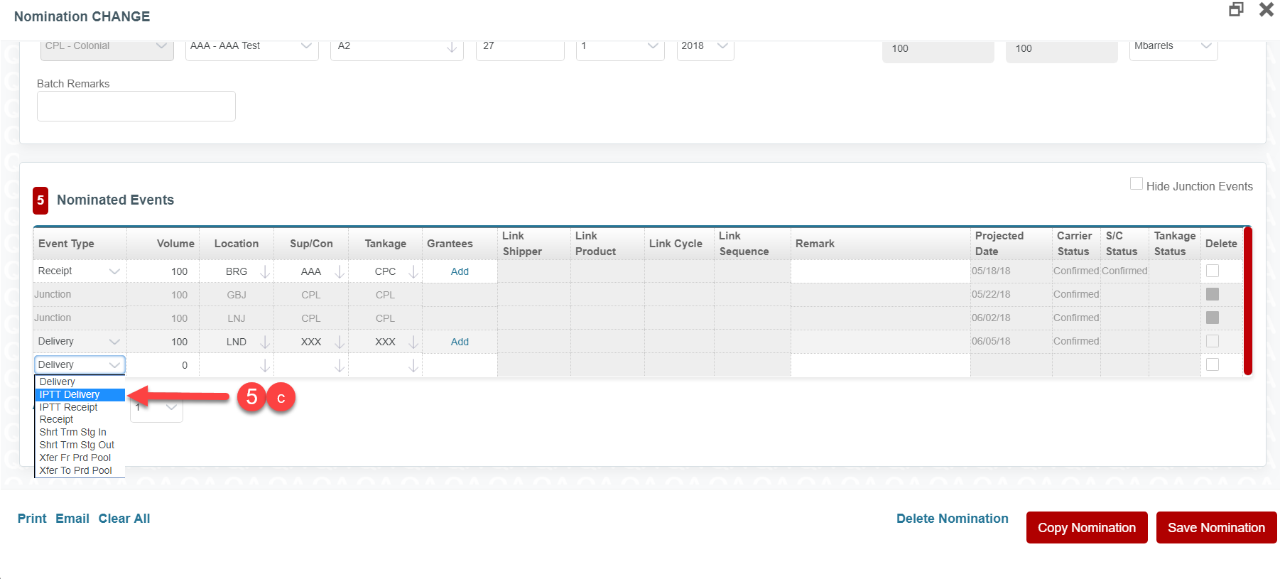Click the restore window icon at top right

pos(1236,10)
